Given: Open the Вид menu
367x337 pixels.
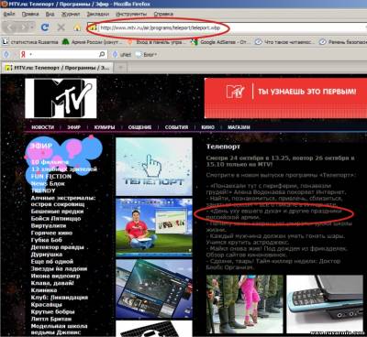Looking at the screenshot, I should (50, 14).
